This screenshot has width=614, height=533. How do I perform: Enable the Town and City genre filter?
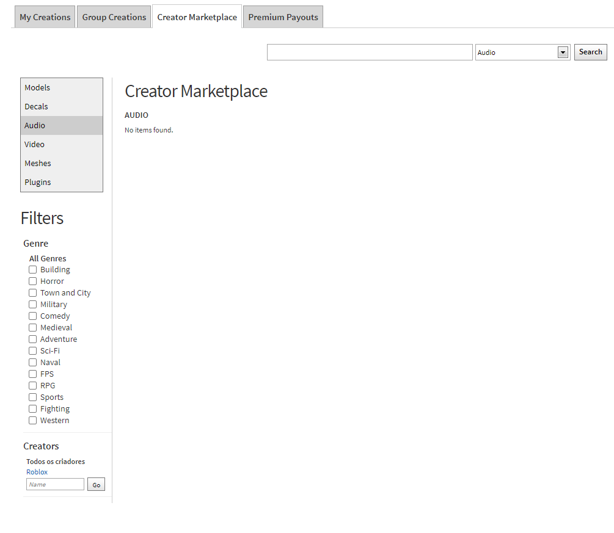pos(32,292)
